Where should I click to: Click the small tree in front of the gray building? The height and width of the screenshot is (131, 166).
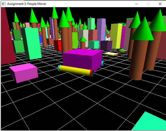(x=83, y=43)
